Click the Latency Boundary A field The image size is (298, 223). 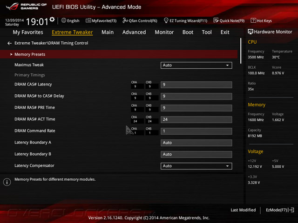196,143
